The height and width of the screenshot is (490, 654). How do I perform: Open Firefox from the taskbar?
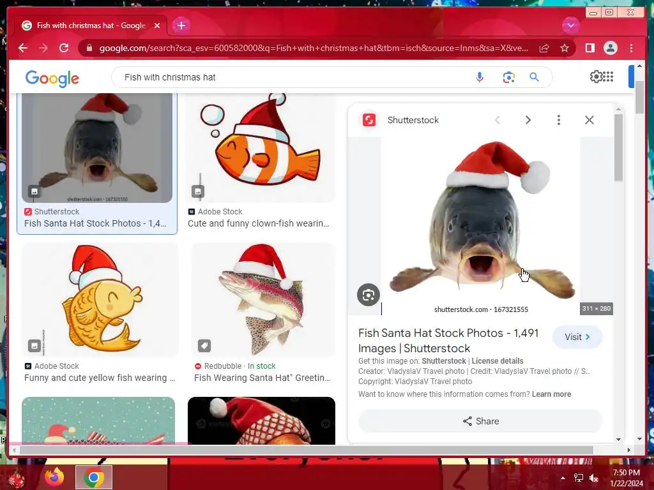pyautogui.click(x=54, y=477)
